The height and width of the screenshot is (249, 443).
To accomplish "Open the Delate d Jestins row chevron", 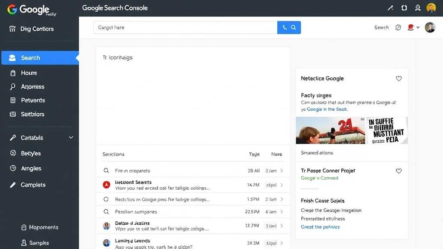I will pyautogui.click(x=282, y=226).
